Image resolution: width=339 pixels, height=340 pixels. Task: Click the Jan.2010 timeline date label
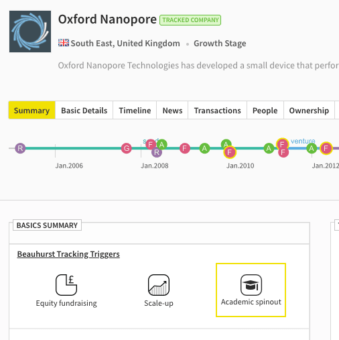pyautogui.click(x=241, y=166)
